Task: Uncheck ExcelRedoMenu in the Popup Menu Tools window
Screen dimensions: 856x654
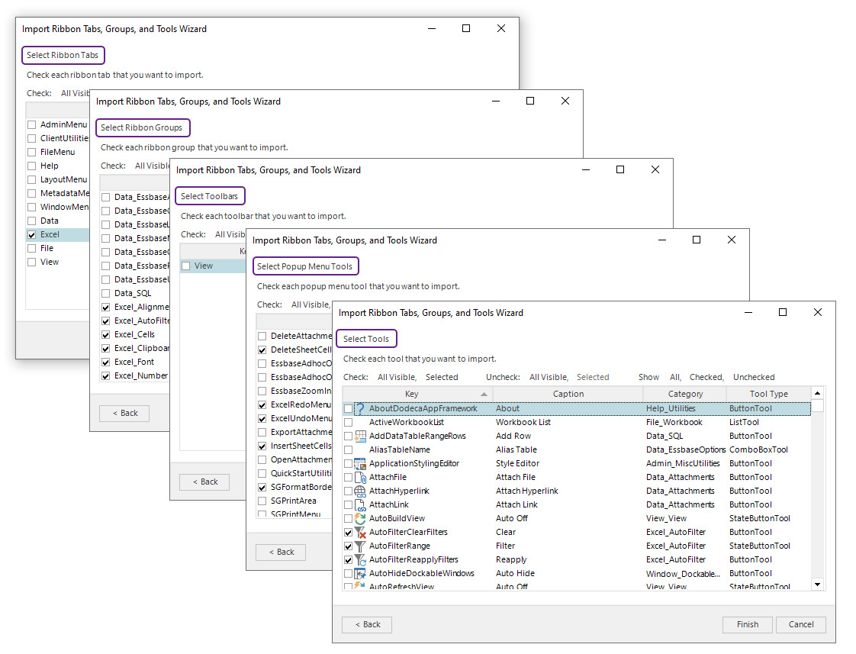Action: tap(262, 404)
